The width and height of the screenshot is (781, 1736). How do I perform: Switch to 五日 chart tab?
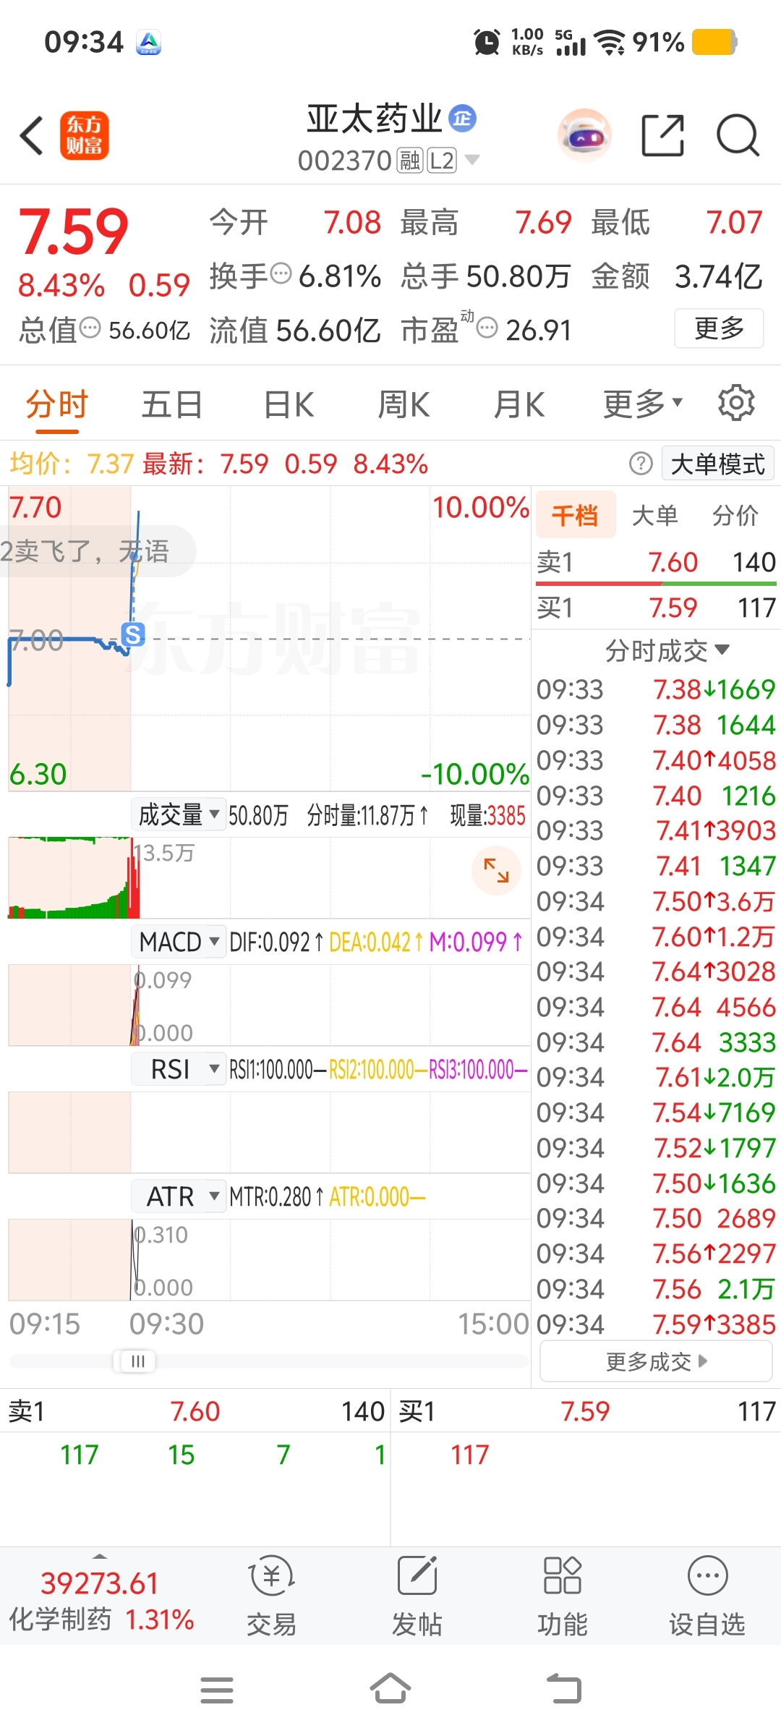coord(171,404)
